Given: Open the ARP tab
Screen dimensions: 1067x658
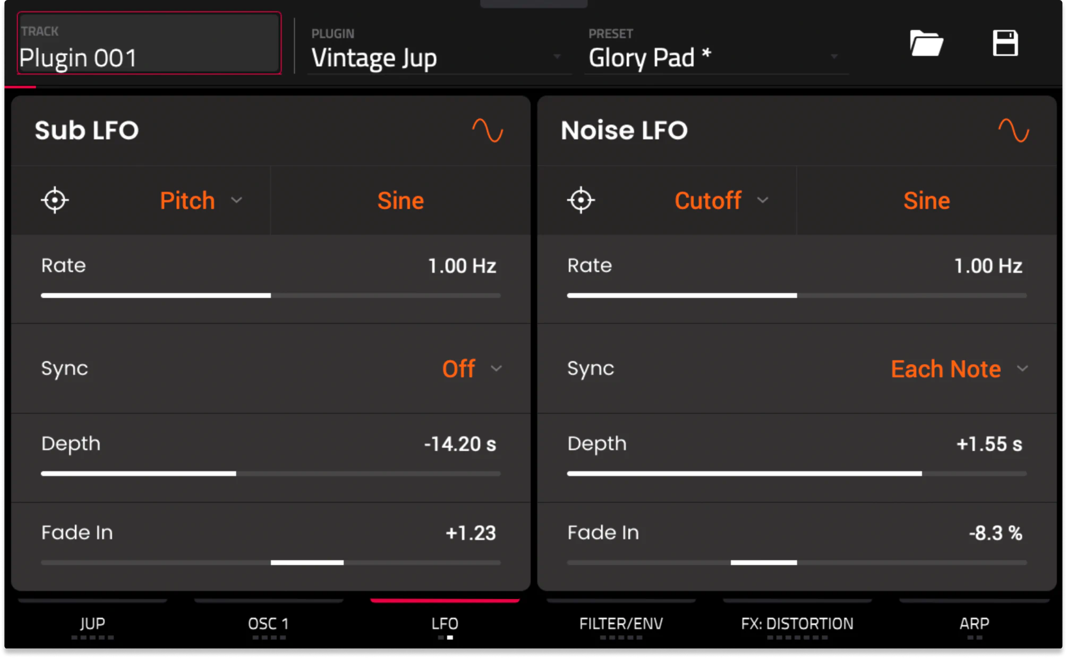Looking at the screenshot, I should click(974, 623).
